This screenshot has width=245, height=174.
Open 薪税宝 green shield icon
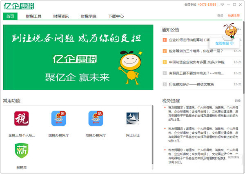coord(21,150)
